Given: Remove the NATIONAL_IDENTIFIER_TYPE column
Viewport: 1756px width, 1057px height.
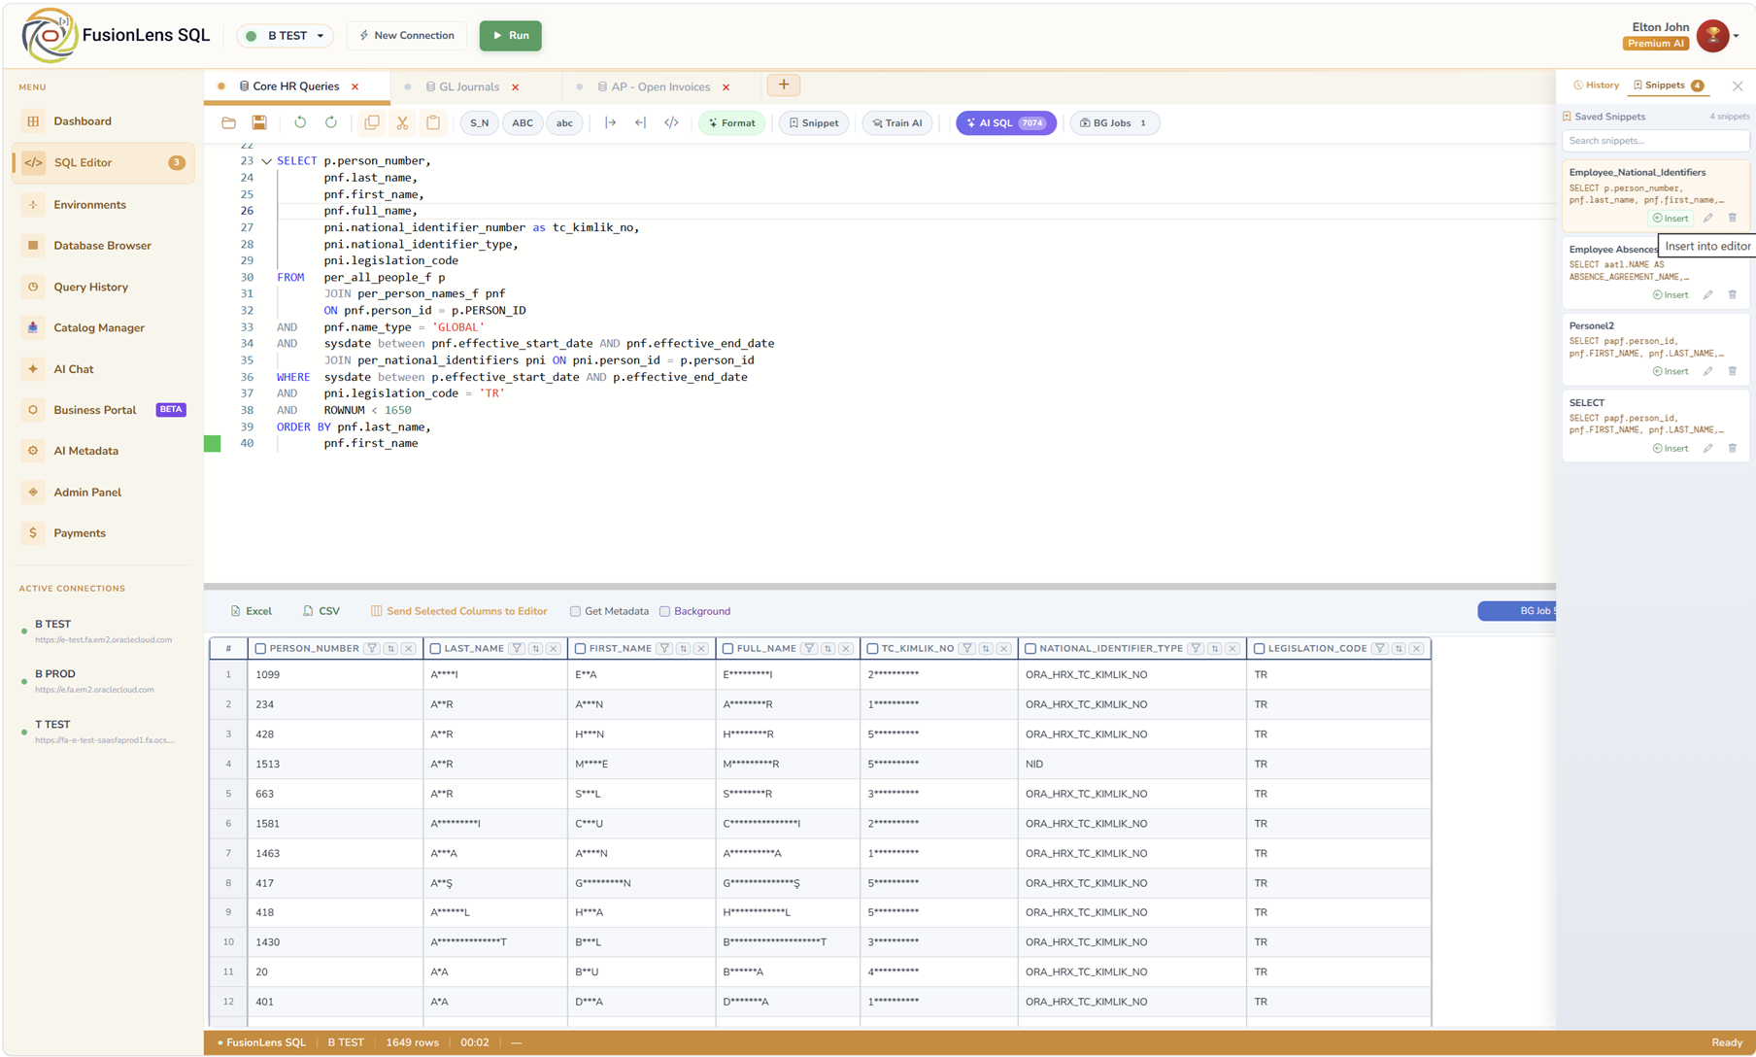Looking at the screenshot, I should pos(1233,649).
